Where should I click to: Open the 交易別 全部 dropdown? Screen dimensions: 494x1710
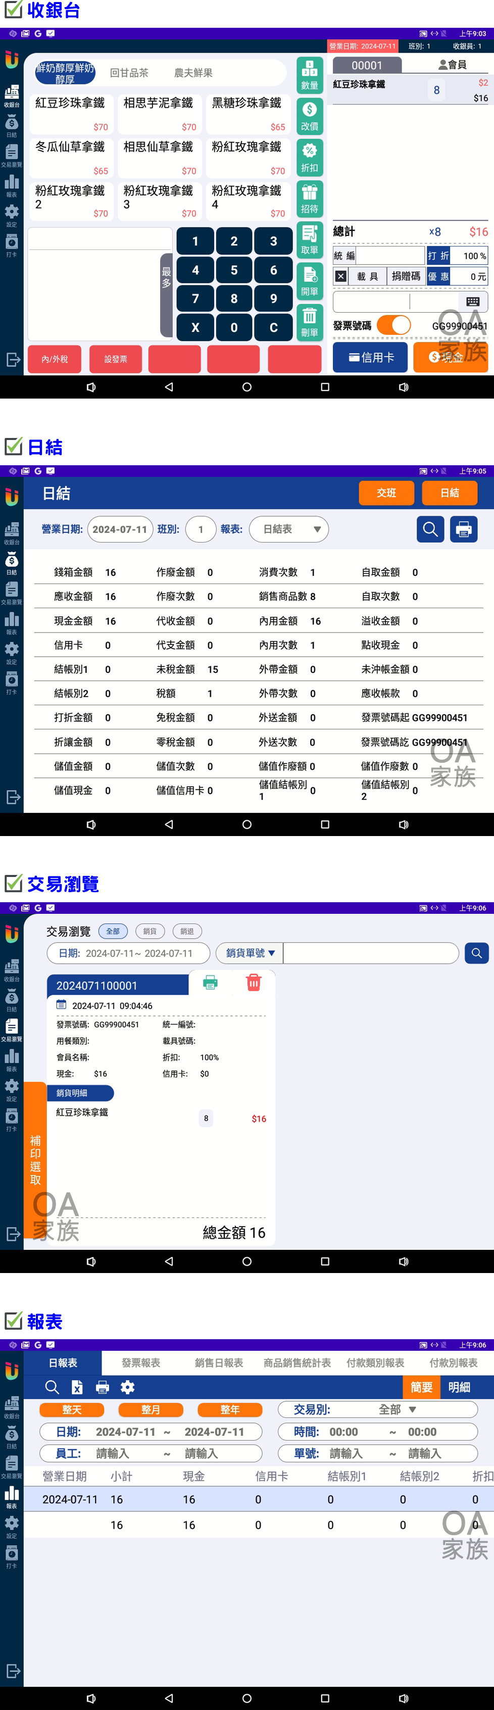[x=378, y=1409]
